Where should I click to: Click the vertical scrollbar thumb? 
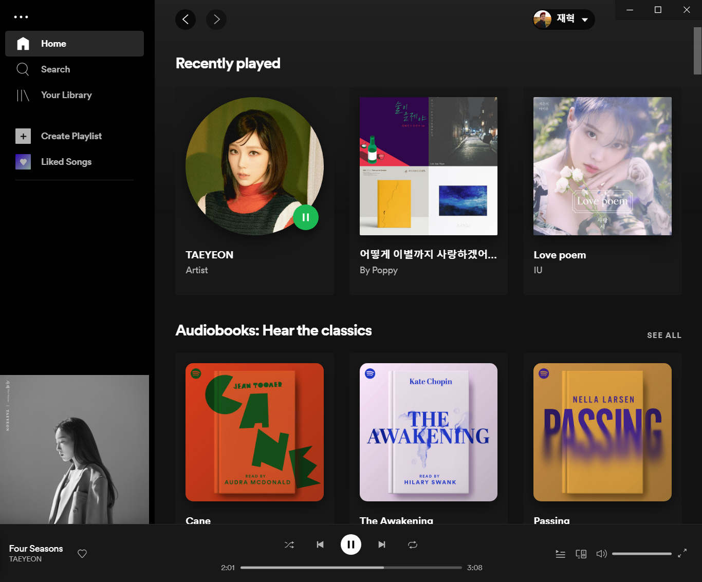click(697, 51)
